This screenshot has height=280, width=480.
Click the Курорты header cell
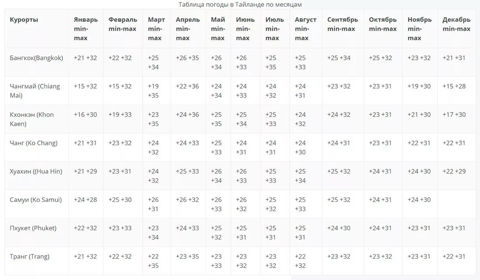(24, 20)
